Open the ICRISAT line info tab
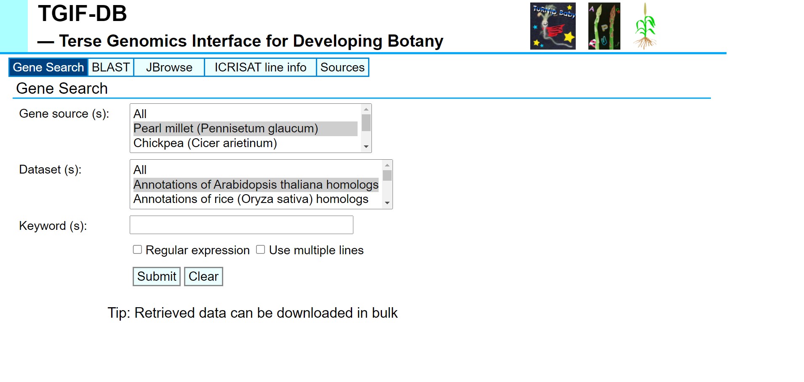This screenshot has width=804, height=382. pos(260,67)
